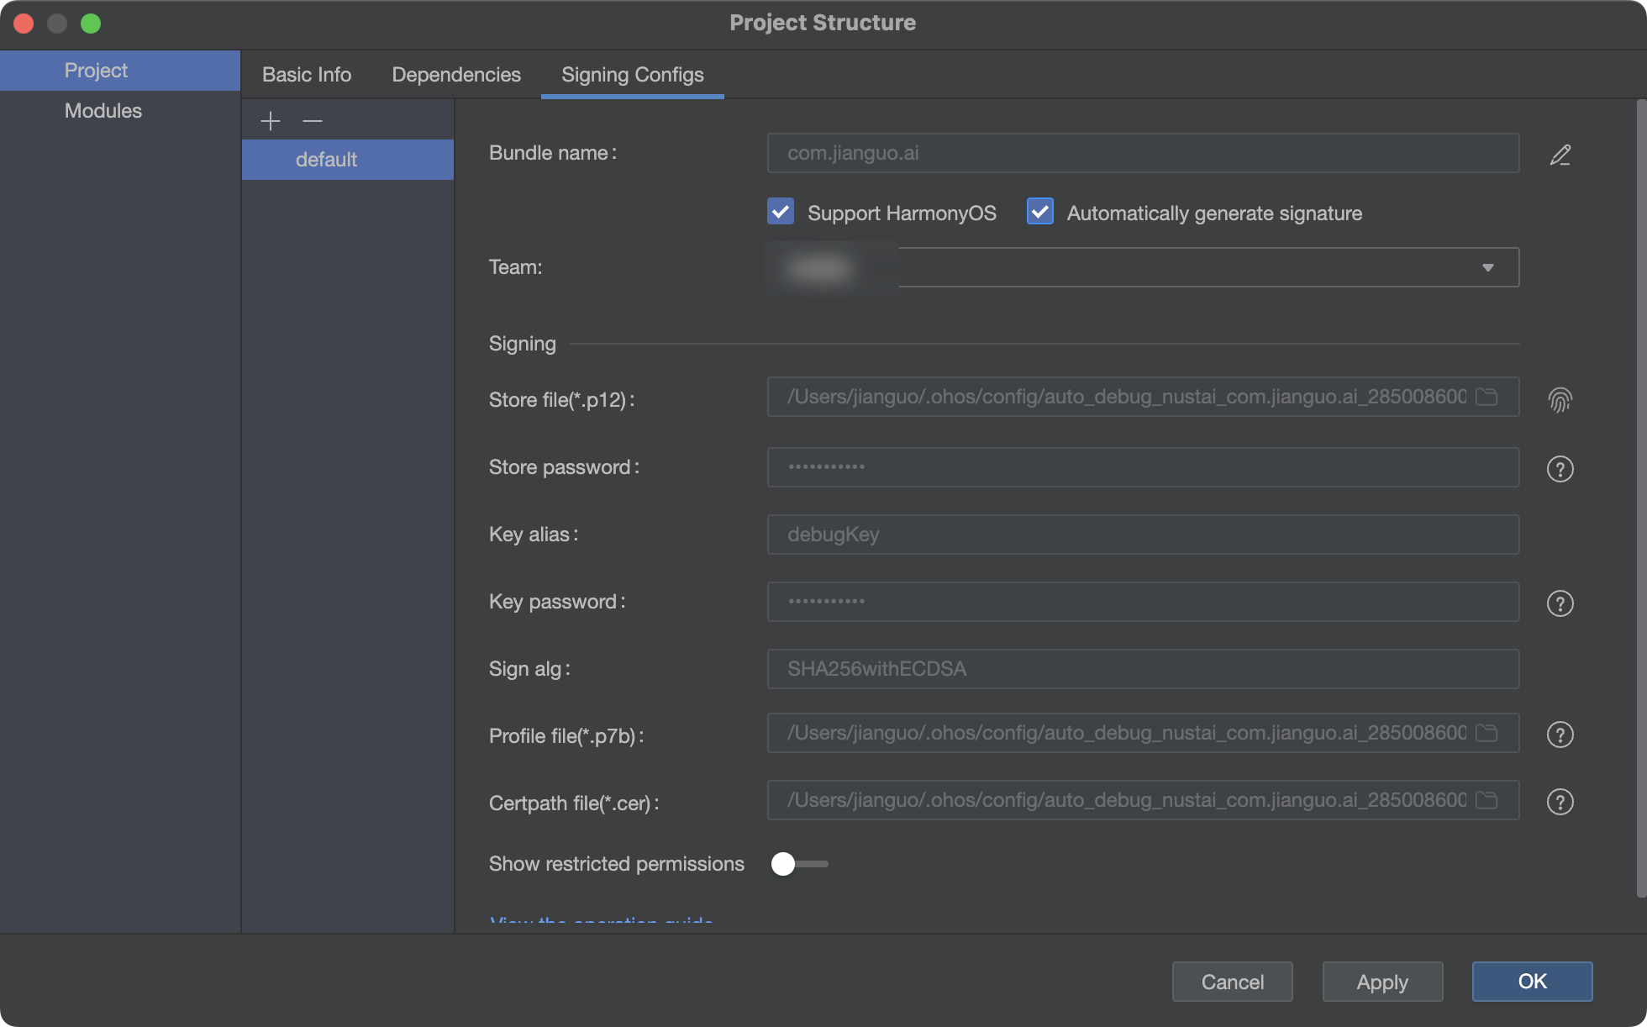1647x1027 pixels.
Task: Select the Dependencies tab
Action: tap(456, 73)
